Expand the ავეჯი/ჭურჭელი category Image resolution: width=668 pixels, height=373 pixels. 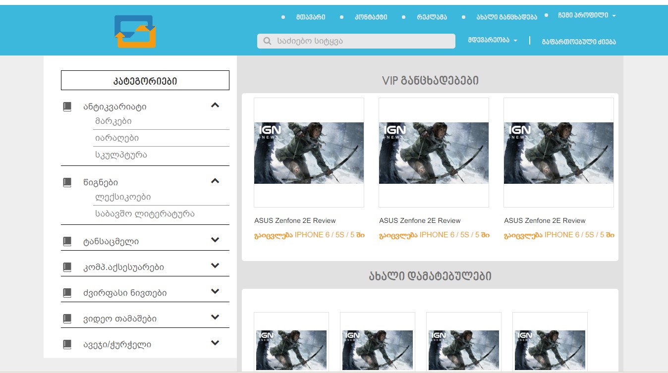tap(215, 343)
